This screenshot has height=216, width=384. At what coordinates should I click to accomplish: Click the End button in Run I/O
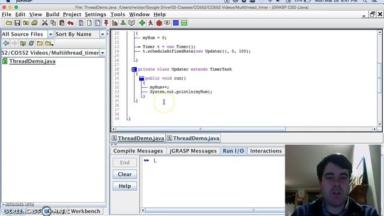125,163
